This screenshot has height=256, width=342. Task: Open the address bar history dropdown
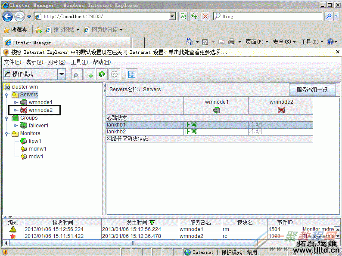(172, 16)
